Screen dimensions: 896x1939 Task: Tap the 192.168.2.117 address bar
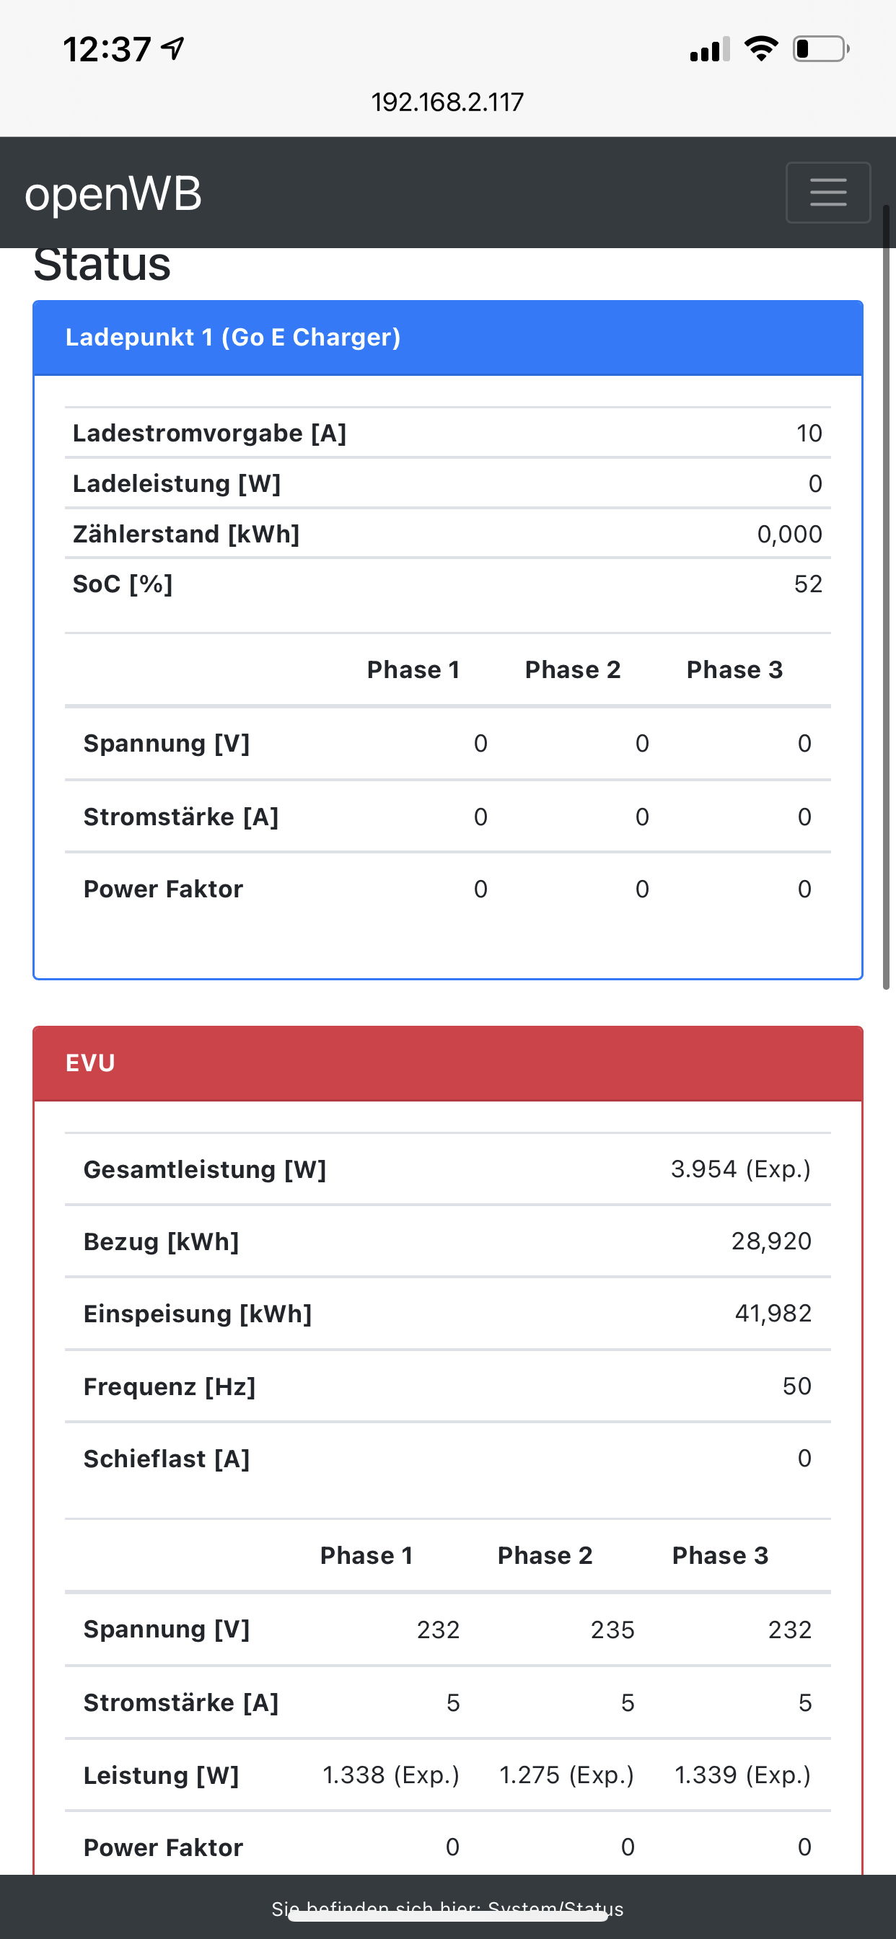[x=447, y=102]
